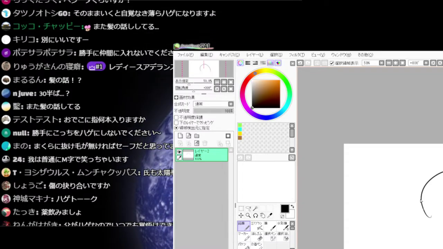Image resolution: width=443 pixels, height=249 pixels.
Task: Toggle transparent color mode icon
Action: coord(282,217)
